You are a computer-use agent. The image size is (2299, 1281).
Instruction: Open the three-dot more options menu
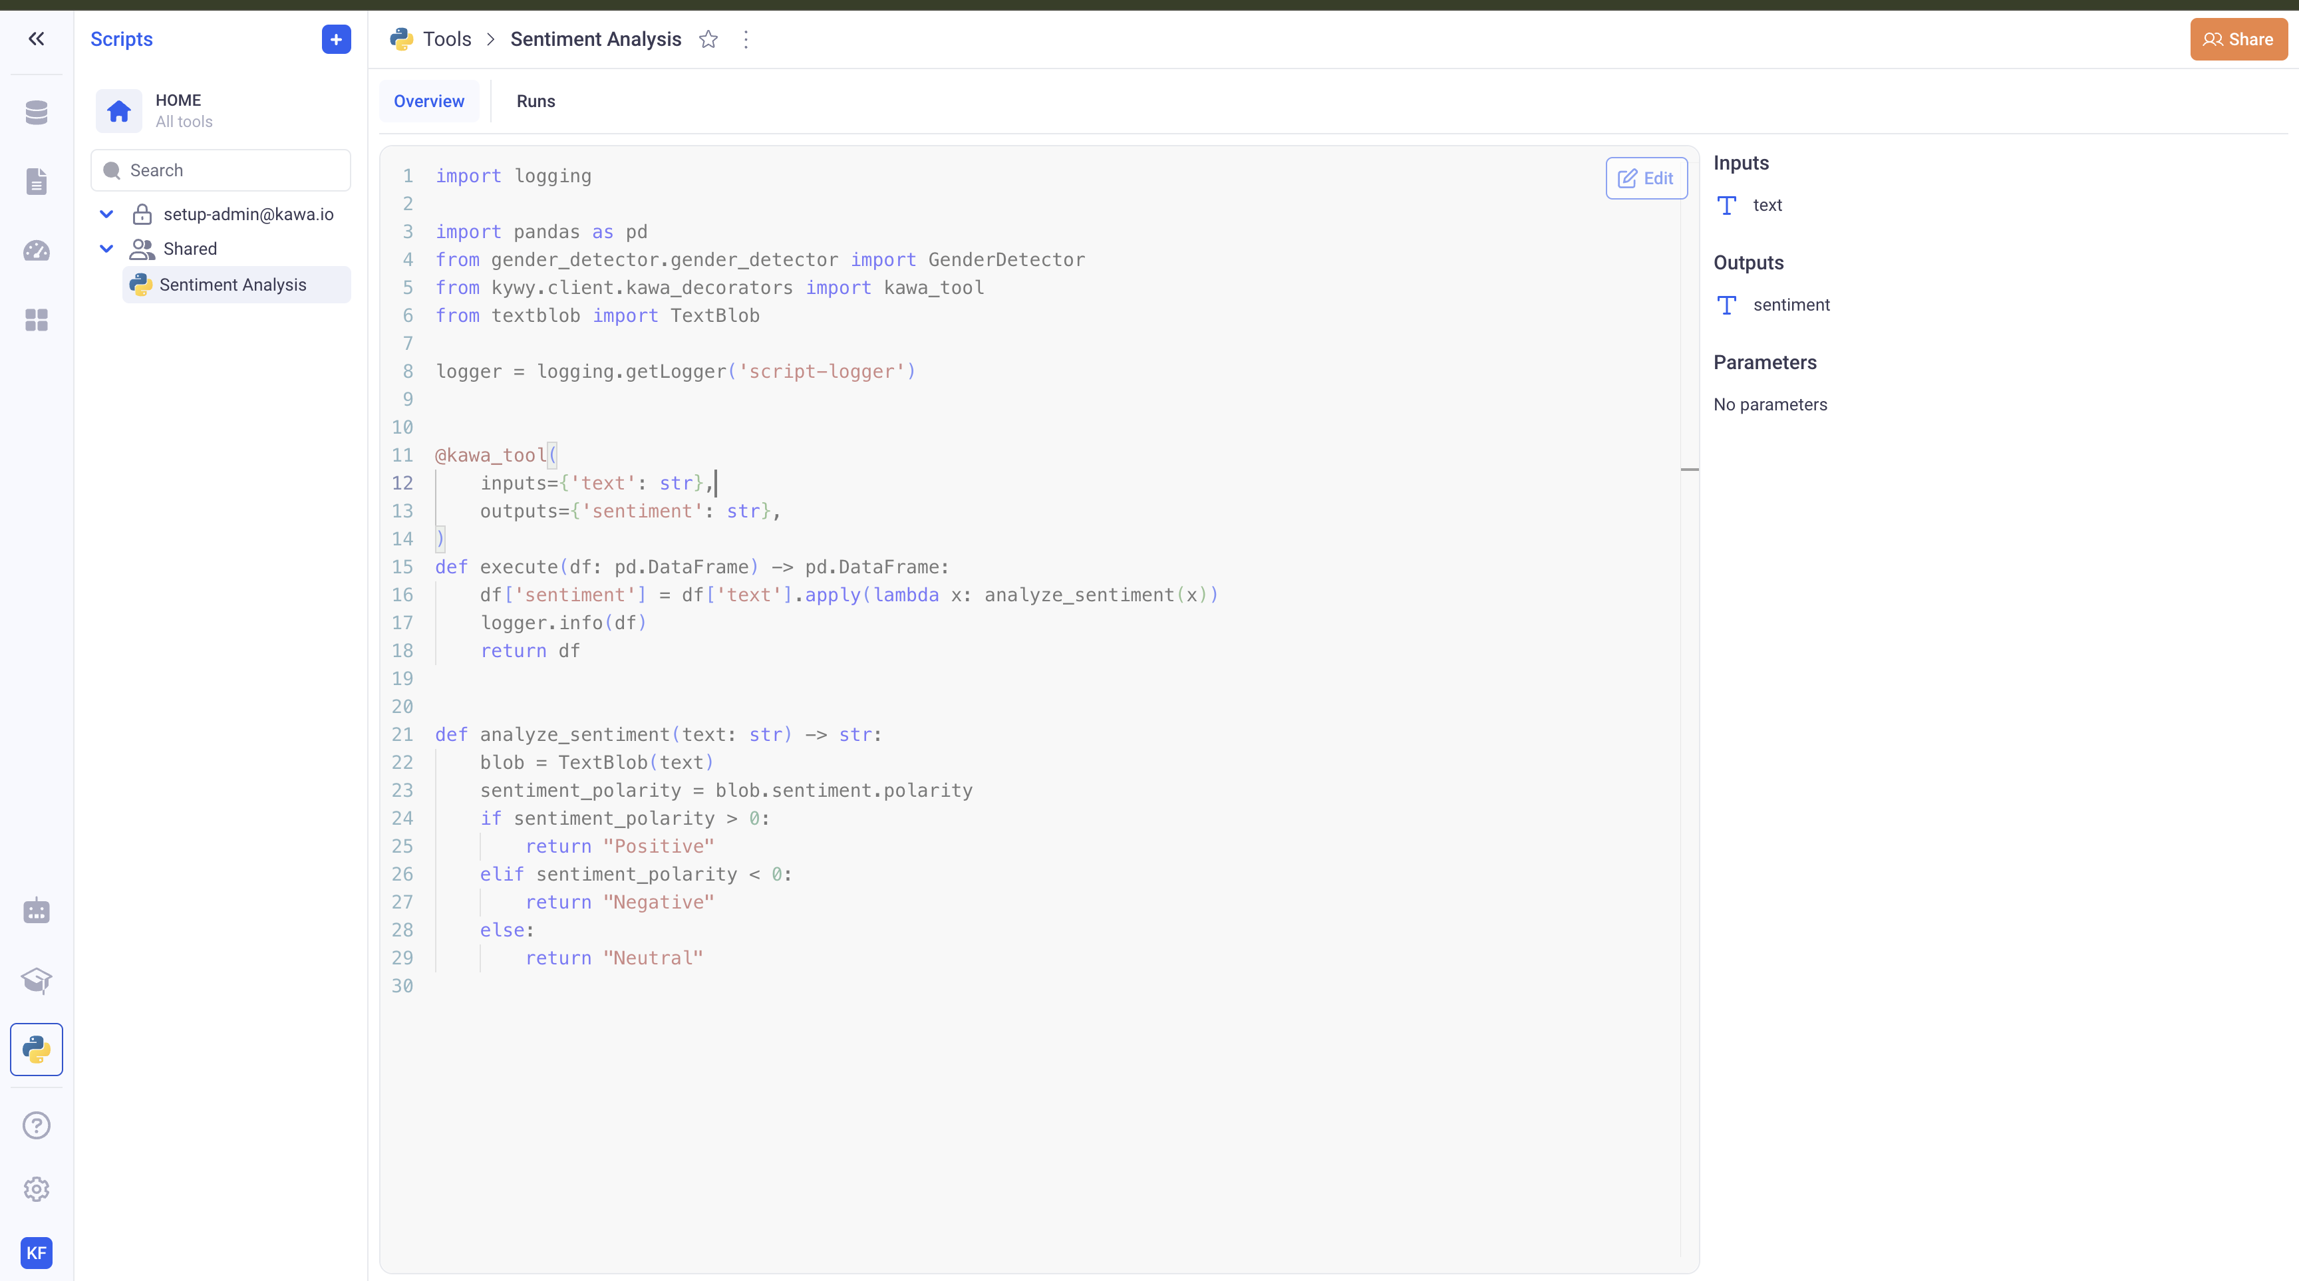point(746,39)
